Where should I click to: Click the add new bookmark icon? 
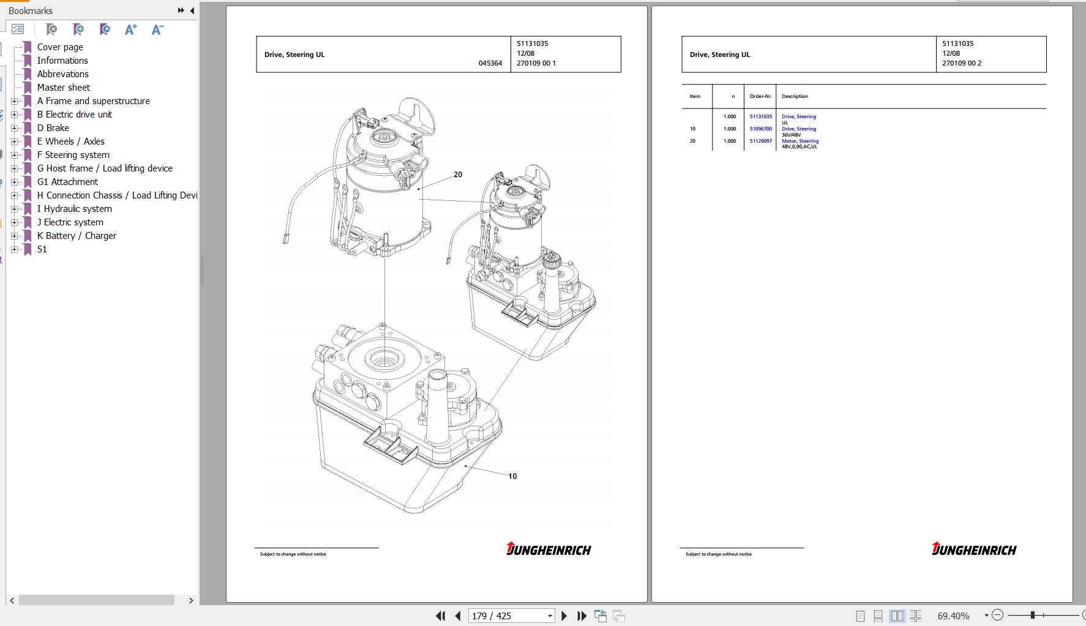point(78,29)
